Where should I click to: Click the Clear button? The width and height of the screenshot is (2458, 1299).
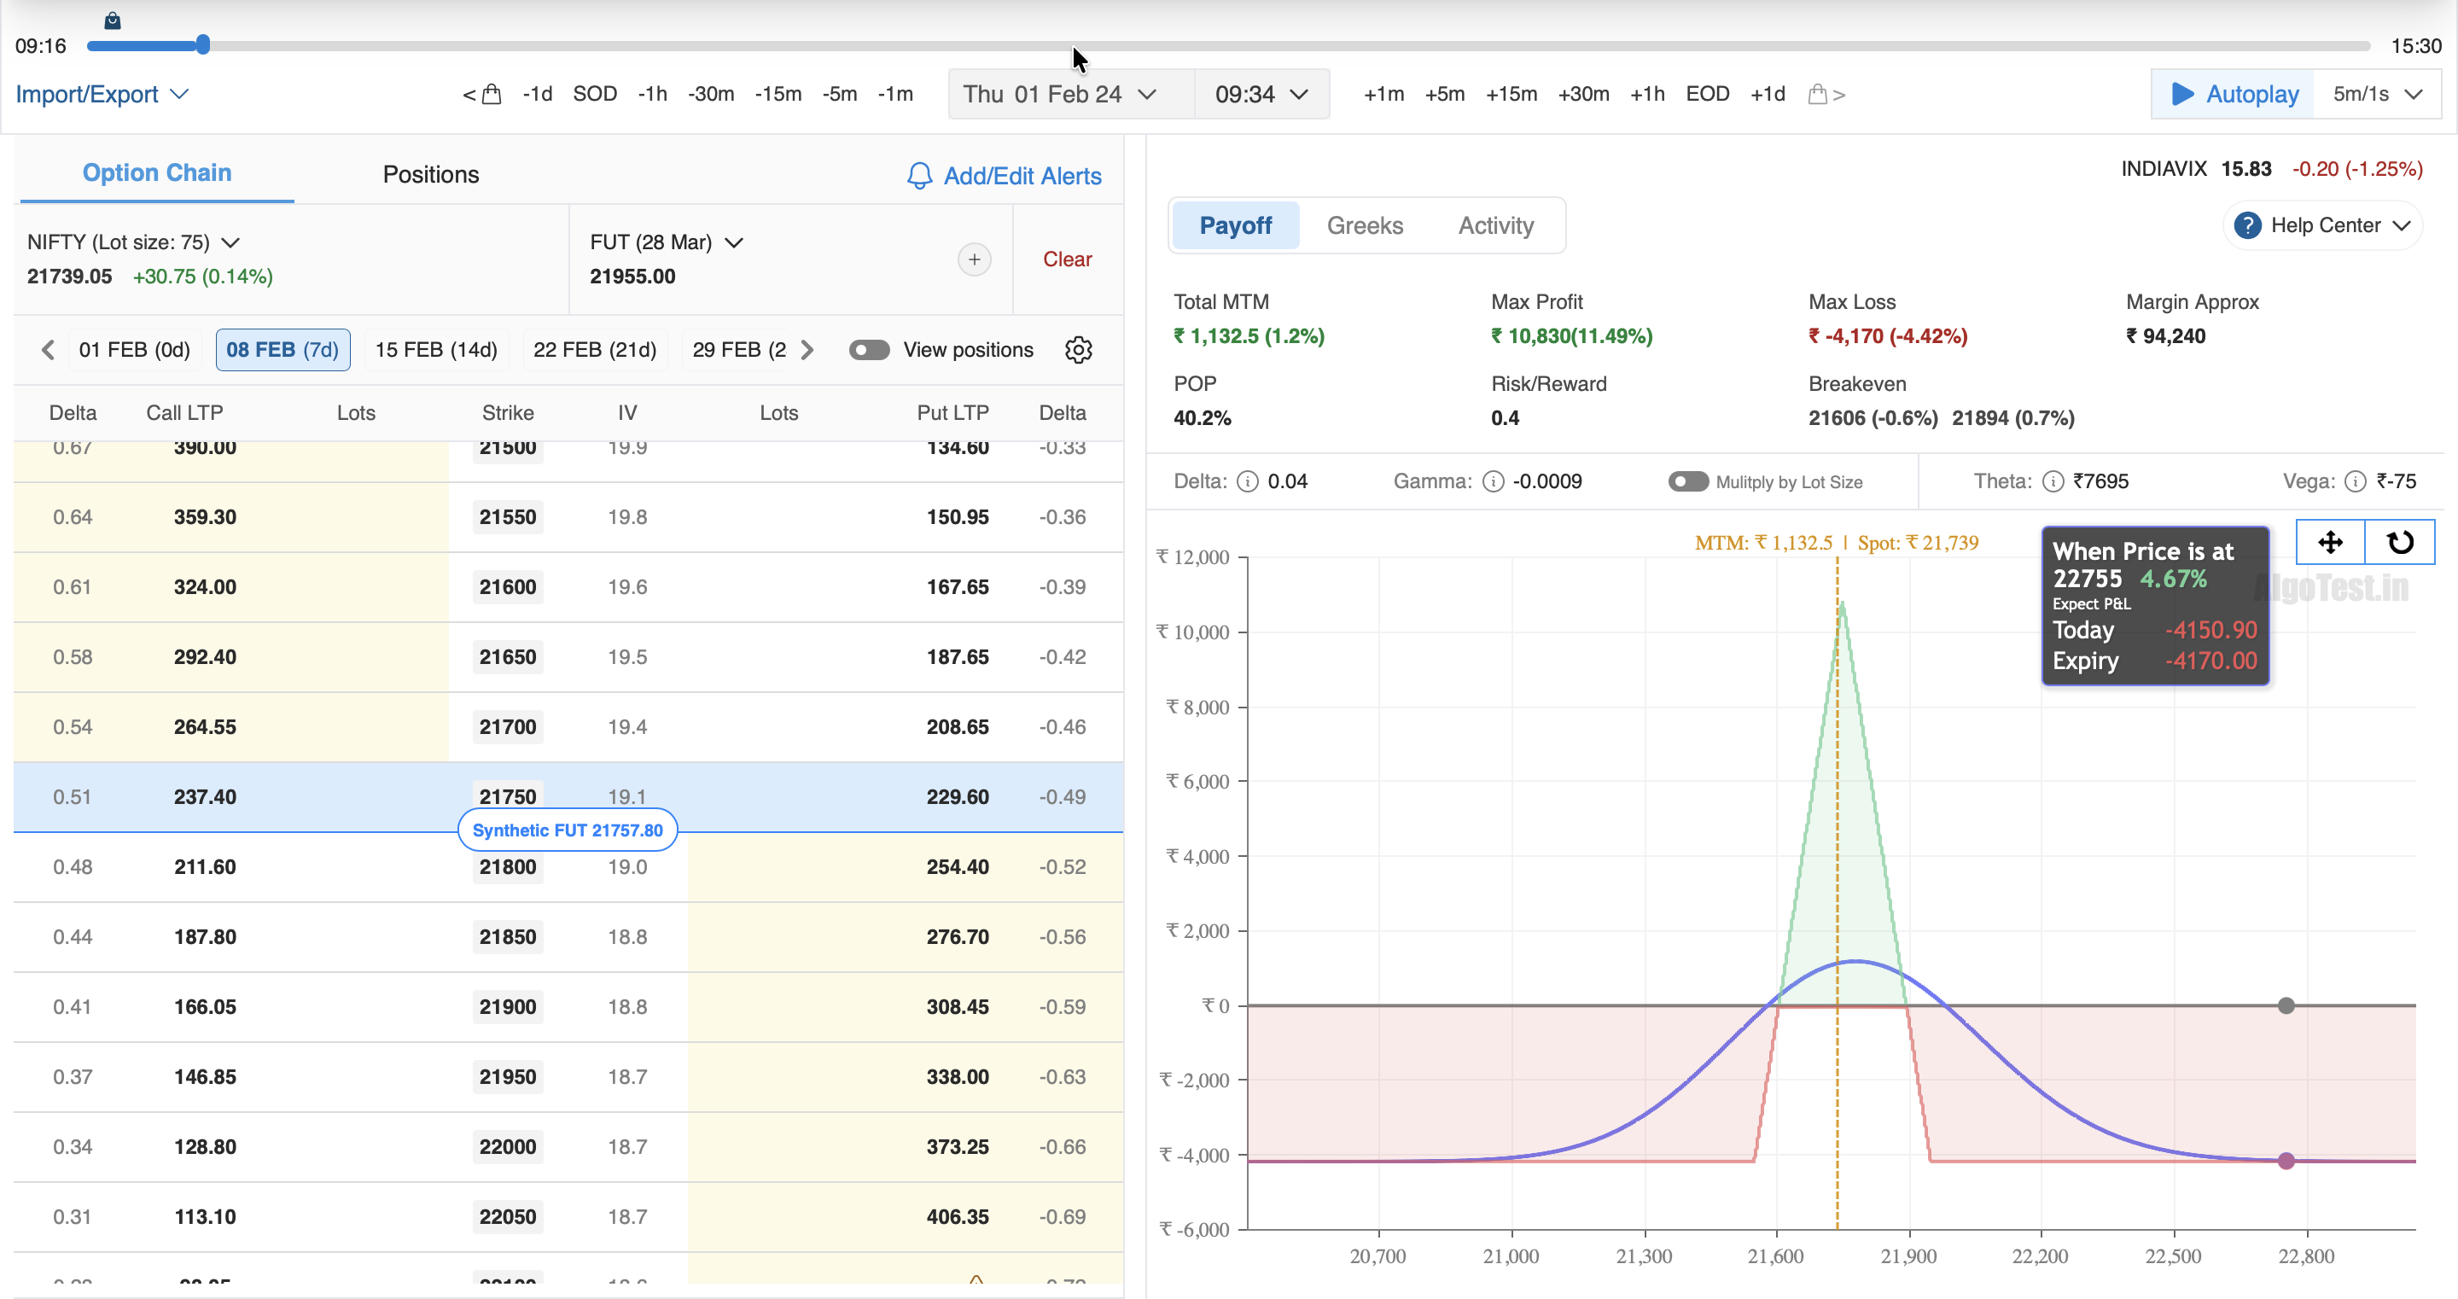point(1067,259)
